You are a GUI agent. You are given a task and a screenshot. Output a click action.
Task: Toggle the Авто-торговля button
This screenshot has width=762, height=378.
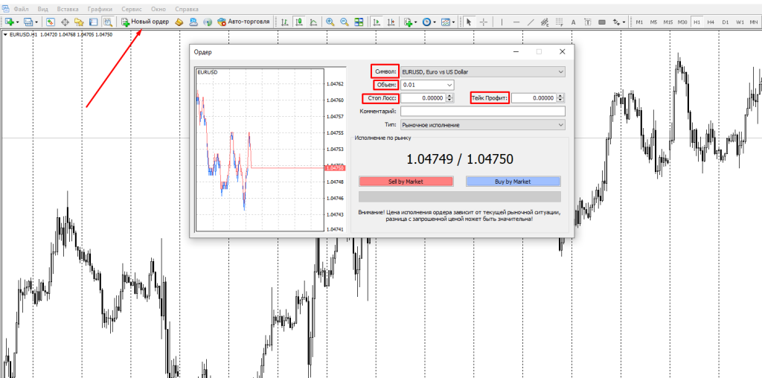tap(243, 22)
